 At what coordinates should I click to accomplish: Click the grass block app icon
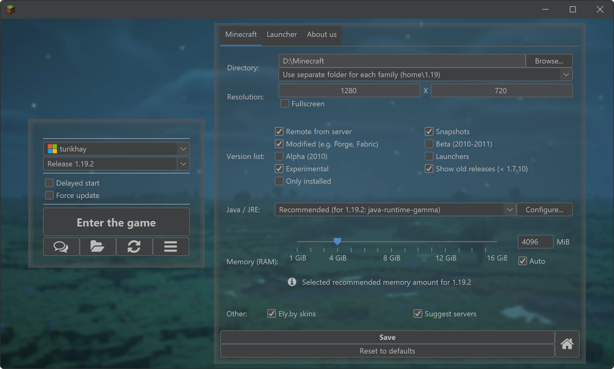[x=10, y=9]
